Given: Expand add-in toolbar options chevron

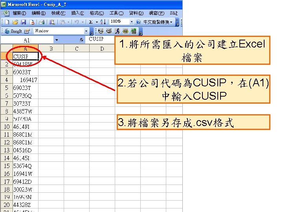Looking at the screenshot, I should [x=141, y=31].
